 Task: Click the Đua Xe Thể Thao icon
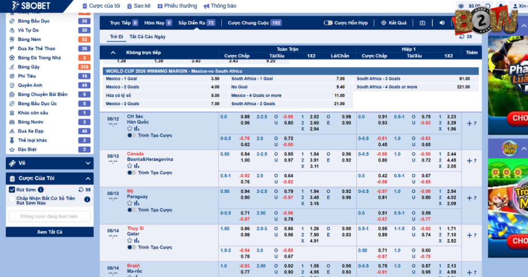pyautogui.click(x=12, y=48)
